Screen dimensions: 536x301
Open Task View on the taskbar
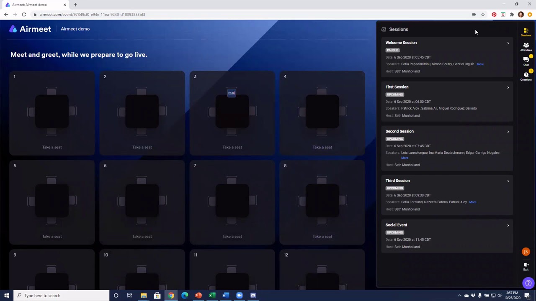(129, 296)
